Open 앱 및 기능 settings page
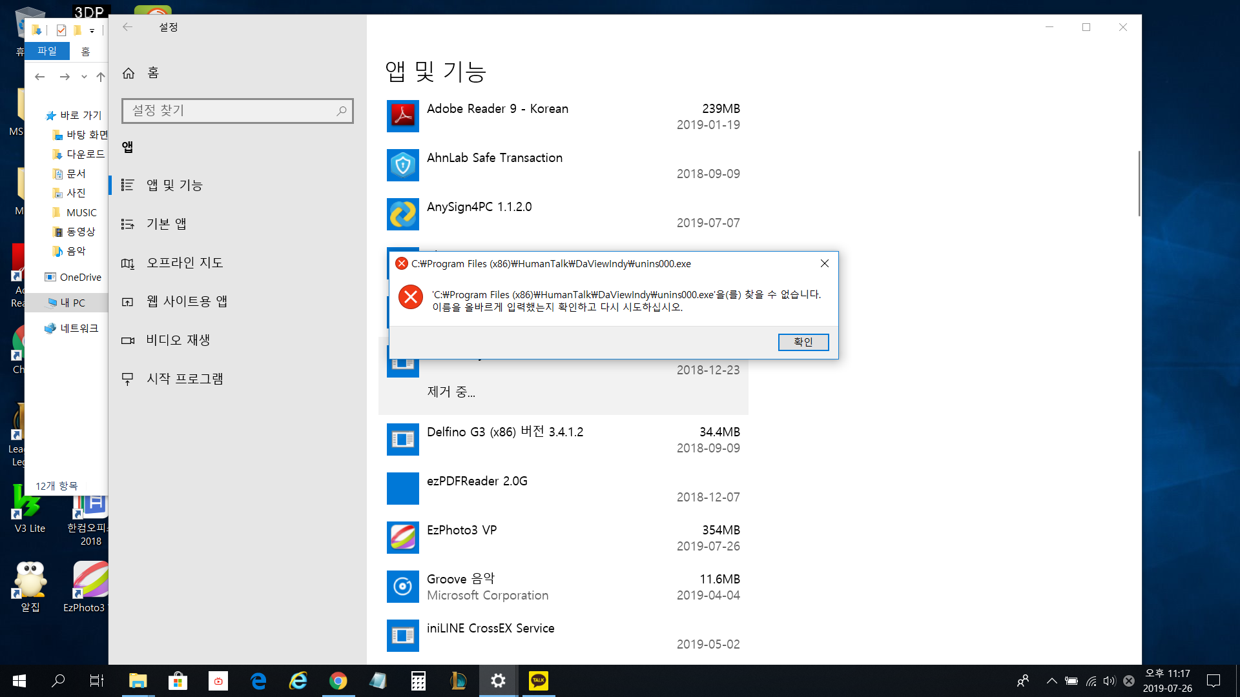Image resolution: width=1240 pixels, height=697 pixels. pos(238,185)
